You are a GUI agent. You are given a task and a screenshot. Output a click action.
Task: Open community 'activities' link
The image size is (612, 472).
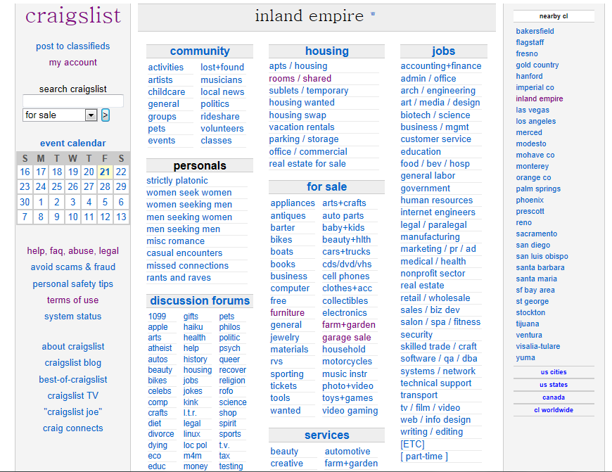pyautogui.click(x=165, y=68)
